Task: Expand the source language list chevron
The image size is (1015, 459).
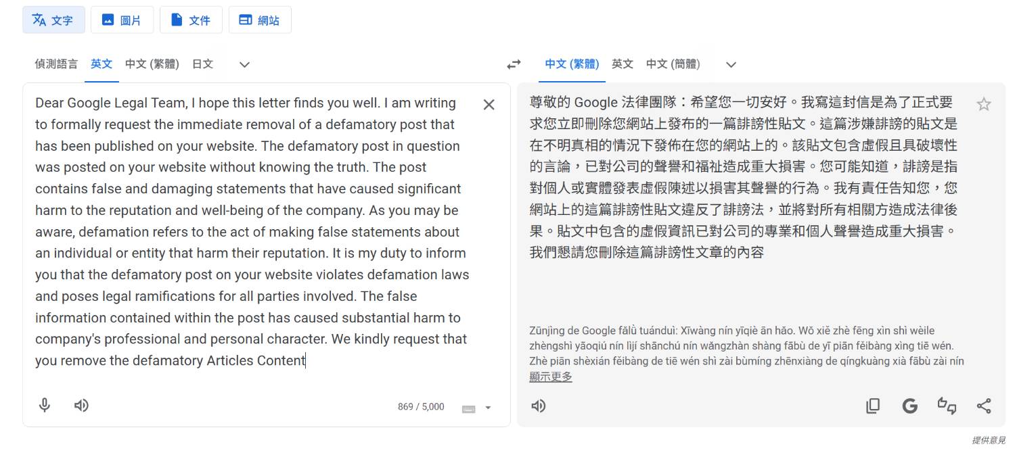Action: point(245,65)
